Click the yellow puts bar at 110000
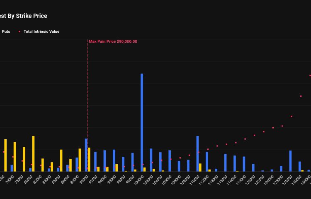Image resolution: width=311 pixels, height=199 pixels. [x=200, y=167]
